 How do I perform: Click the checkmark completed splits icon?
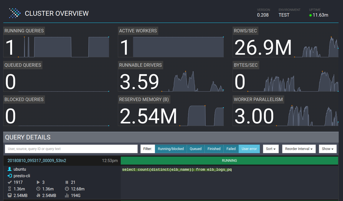point(10,182)
